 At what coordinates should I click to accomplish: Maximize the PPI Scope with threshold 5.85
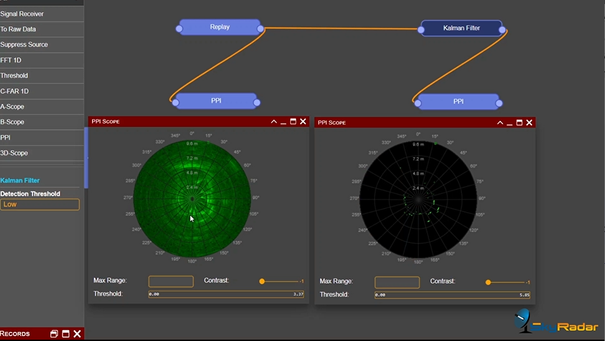[519, 122]
